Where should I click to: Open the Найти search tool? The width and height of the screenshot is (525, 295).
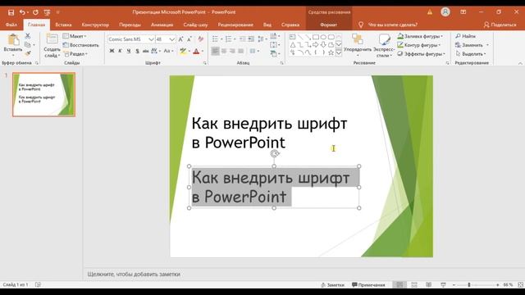466,36
